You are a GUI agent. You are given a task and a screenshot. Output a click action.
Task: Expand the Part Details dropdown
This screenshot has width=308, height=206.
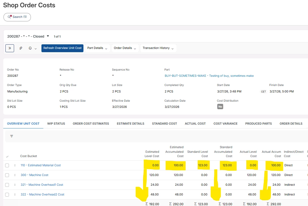pyautogui.click(x=97, y=48)
